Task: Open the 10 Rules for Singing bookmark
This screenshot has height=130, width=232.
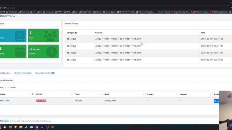Action: pos(199,12)
